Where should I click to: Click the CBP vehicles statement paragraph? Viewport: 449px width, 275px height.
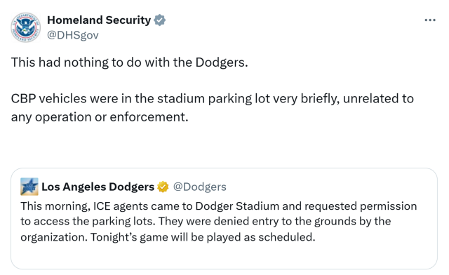pyautogui.click(x=212, y=108)
